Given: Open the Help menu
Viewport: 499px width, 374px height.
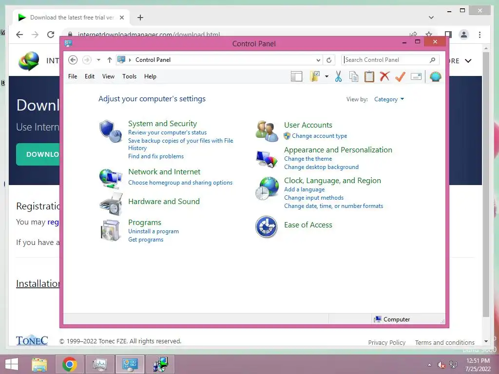Looking at the screenshot, I should tap(150, 76).
